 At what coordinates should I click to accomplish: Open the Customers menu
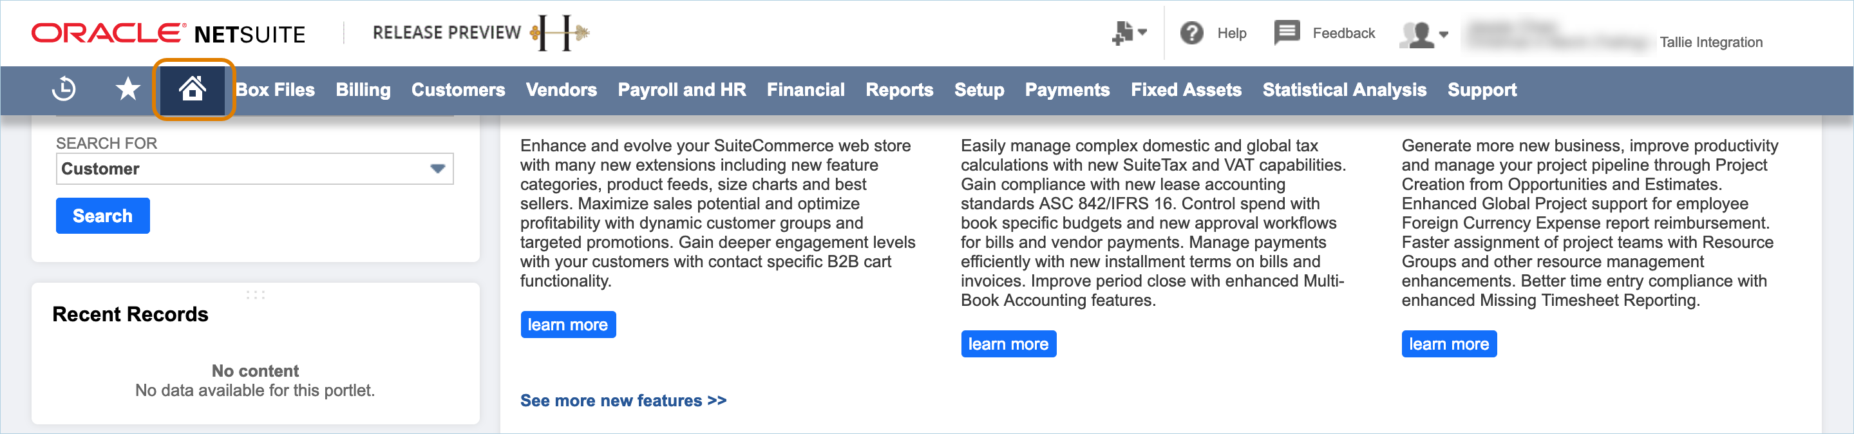click(x=458, y=90)
